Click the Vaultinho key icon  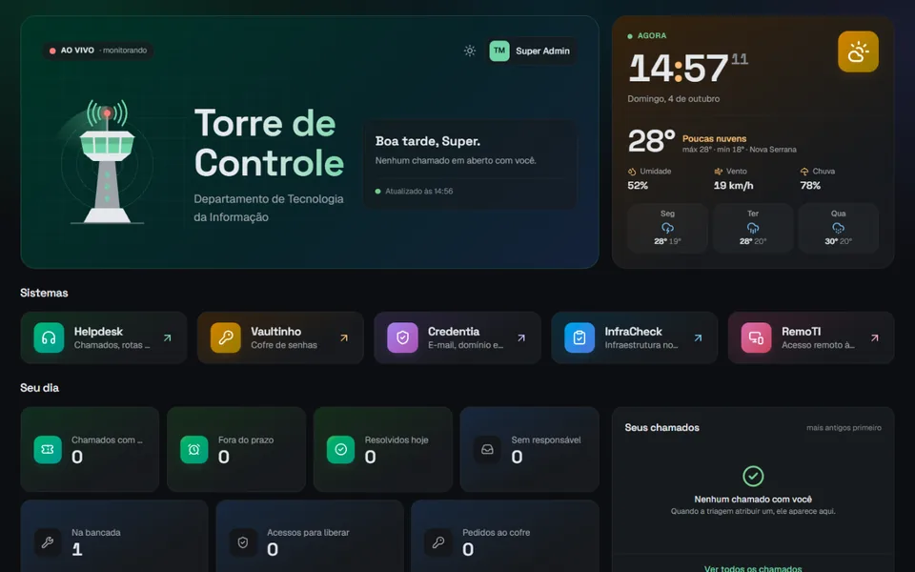point(226,337)
